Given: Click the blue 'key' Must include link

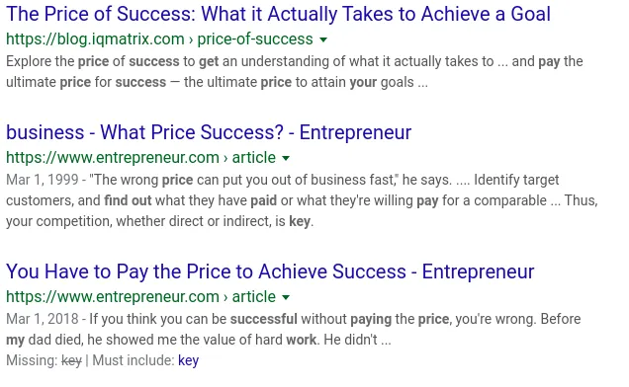Looking at the screenshot, I should [x=188, y=360].
